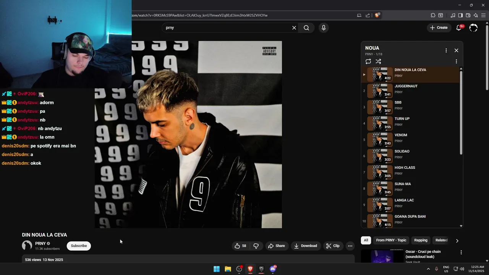Toggle the browser sidebar panel icon
489x275 pixels.
460,15
